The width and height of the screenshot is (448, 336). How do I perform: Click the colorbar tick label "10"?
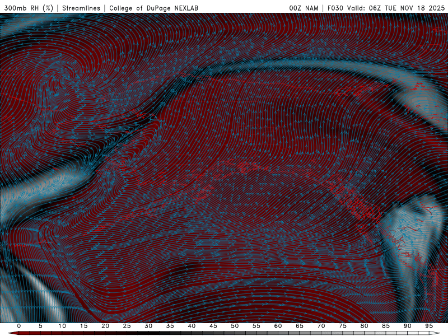62,326
